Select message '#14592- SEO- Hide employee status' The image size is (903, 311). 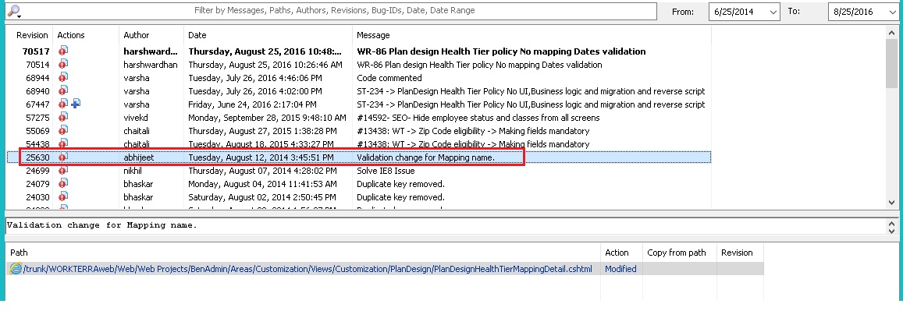[x=478, y=117]
